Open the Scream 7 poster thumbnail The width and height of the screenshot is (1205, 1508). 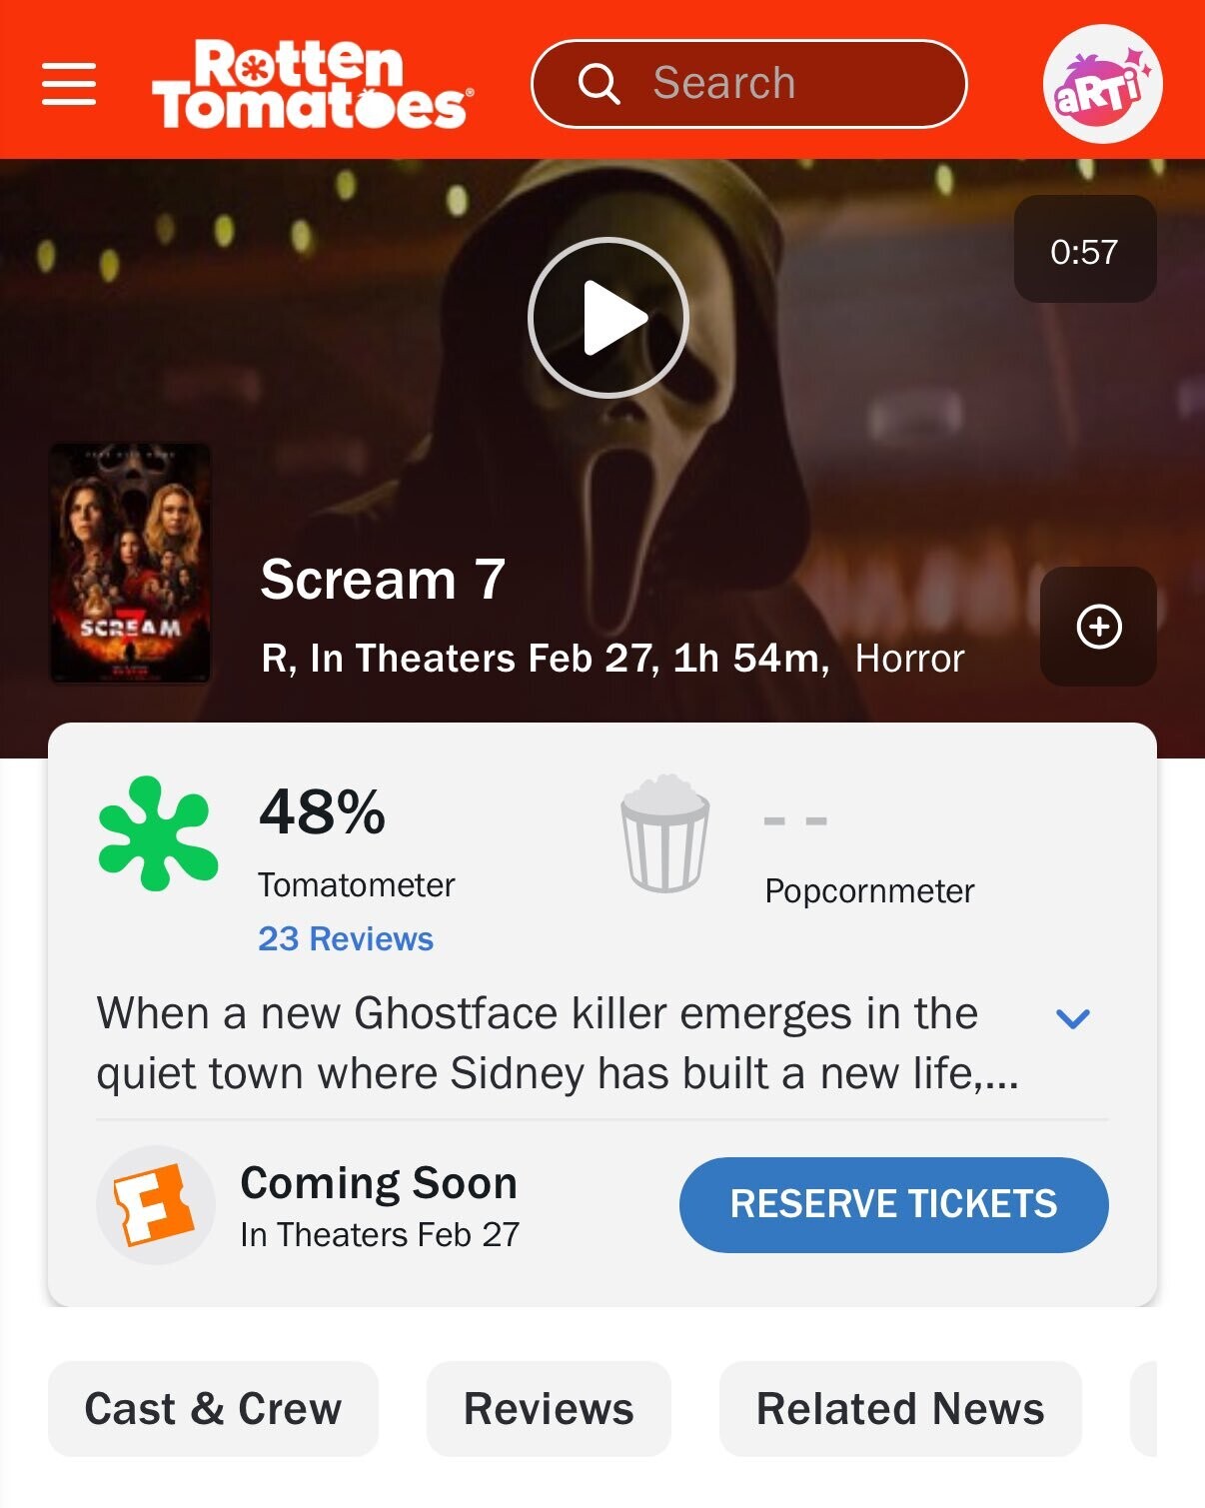[x=130, y=564]
